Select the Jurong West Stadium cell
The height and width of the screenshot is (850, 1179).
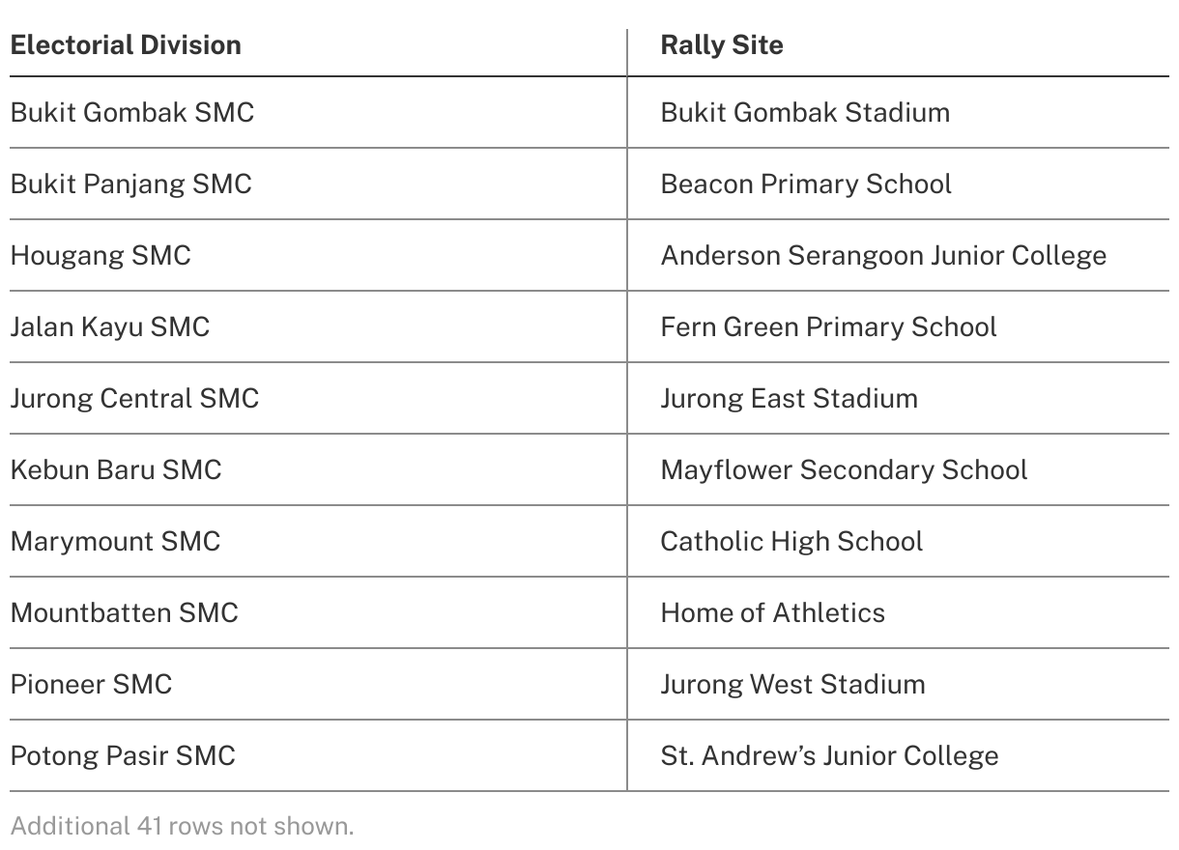point(792,684)
